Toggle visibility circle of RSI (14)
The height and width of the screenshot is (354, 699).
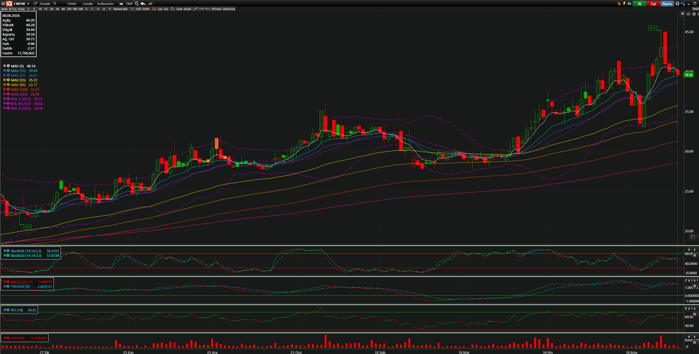(8, 310)
